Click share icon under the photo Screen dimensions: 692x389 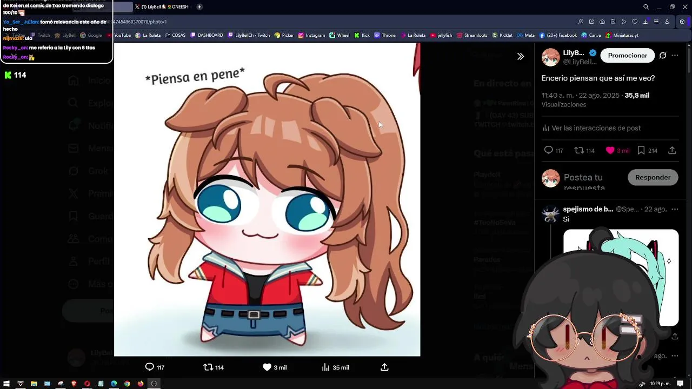tap(384, 367)
